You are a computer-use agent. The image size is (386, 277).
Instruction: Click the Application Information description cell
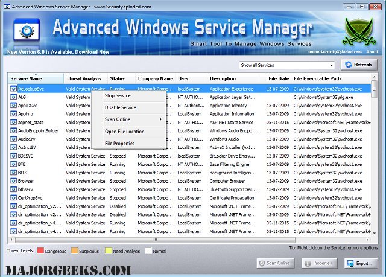point(232,113)
